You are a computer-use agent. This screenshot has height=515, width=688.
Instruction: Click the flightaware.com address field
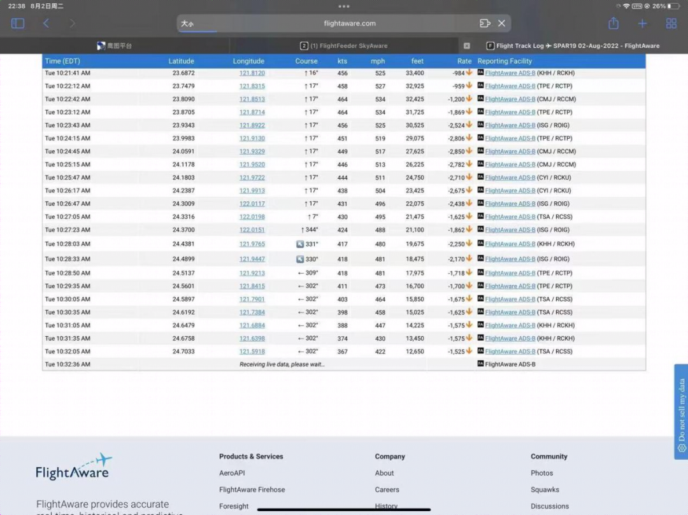(344, 23)
